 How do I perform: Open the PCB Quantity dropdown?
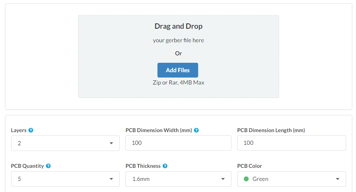[65, 179]
